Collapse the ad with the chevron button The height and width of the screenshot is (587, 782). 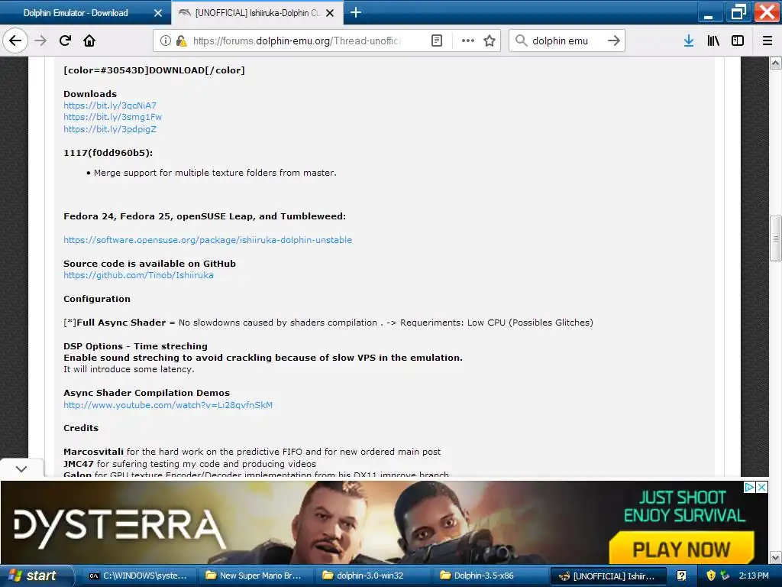(x=21, y=469)
